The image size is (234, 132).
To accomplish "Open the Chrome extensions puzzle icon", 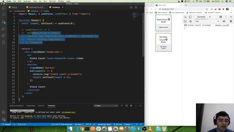I will [x=223, y=9].
